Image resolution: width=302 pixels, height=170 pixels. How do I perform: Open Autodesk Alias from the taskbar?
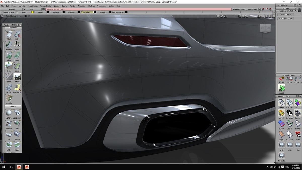[x=19, y=166]
